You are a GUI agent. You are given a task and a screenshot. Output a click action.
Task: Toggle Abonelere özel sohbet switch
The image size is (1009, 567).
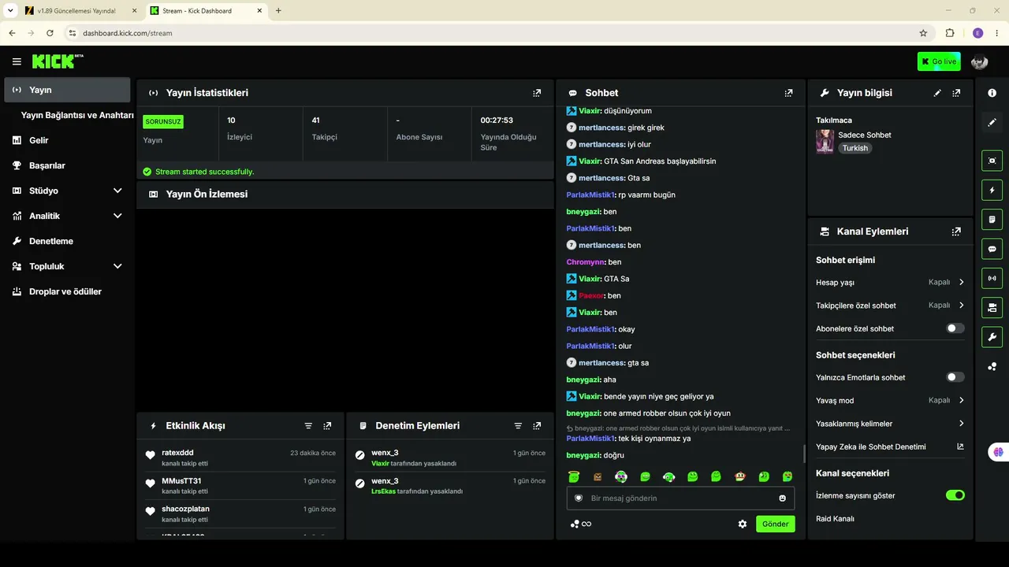tap(955, 328)
